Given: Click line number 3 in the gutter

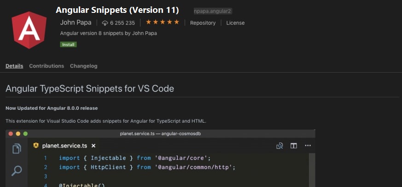Looking at the screenshot, I should [46, 176].
